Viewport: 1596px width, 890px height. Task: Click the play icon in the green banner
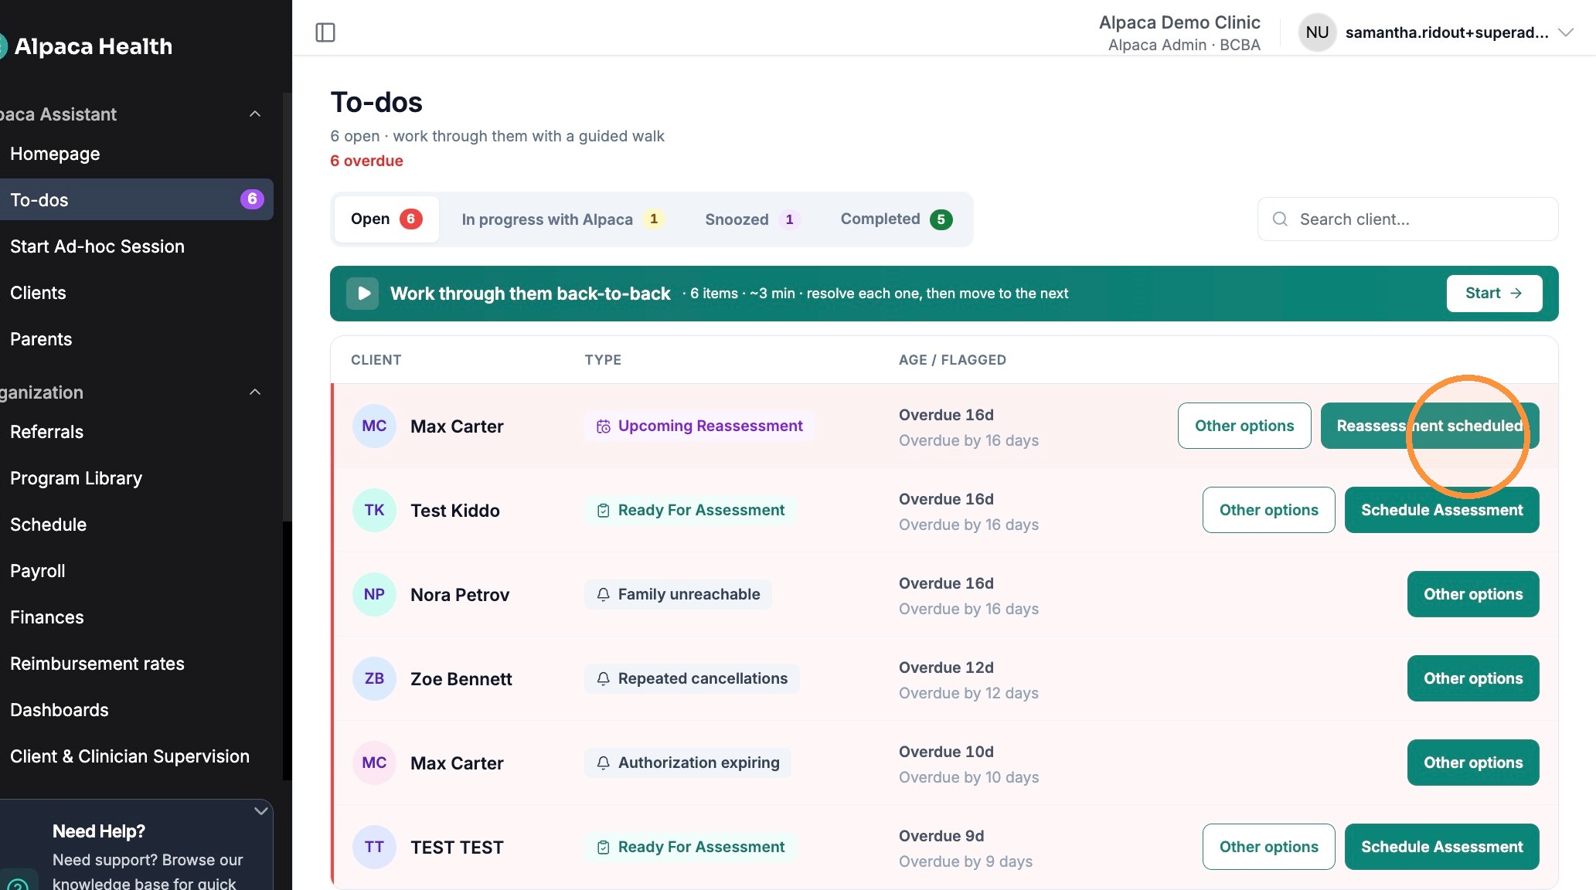pyautogui.click(x=362, y=294)
